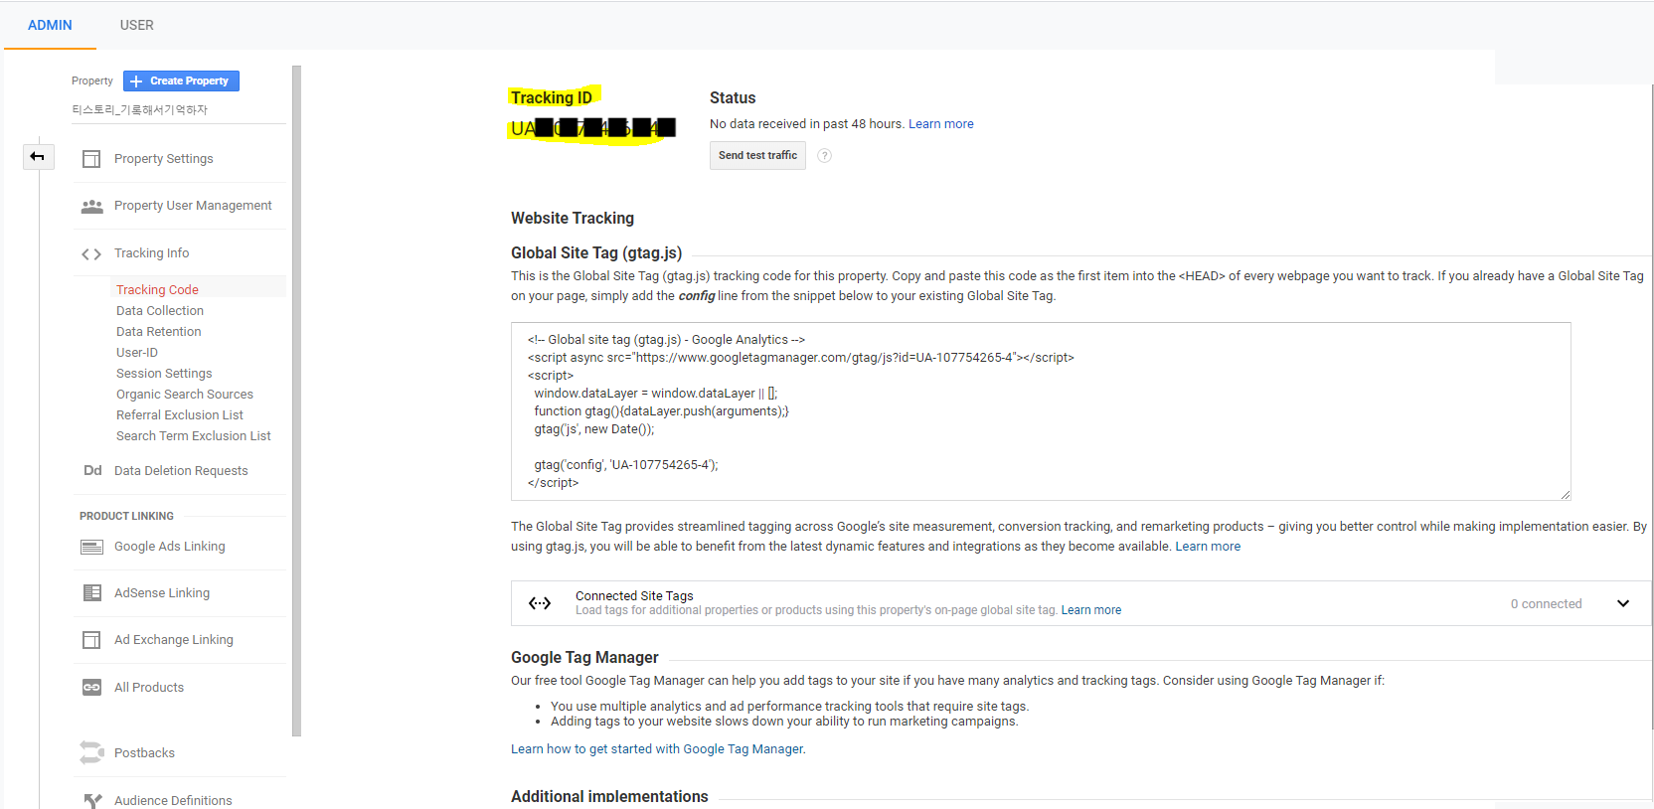Click the Data Deletion Requests Dd icon
This screenshot has width=1654, height=809.
click(x=92, y=471)
